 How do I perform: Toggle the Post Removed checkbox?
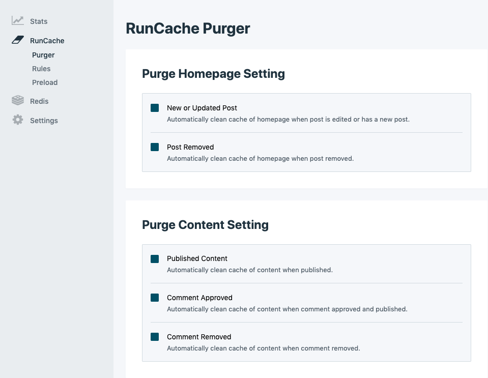click(x=155, y=147)
